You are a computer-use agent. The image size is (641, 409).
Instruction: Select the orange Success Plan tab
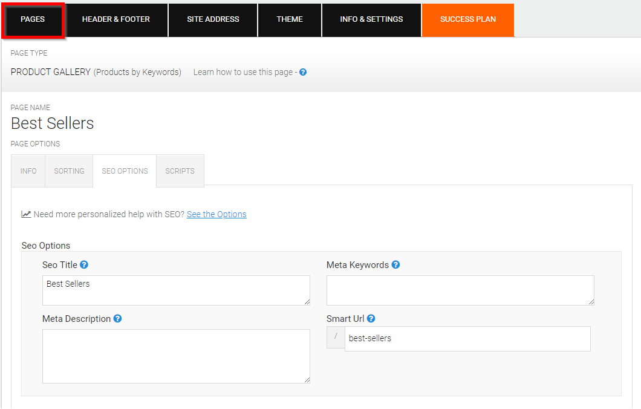click(x=468, y=20)
